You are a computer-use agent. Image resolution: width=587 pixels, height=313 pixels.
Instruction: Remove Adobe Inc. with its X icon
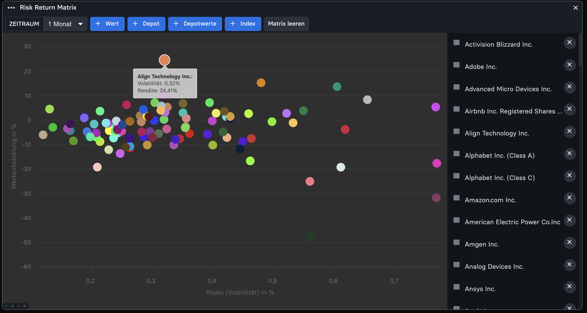coord(570,65)
